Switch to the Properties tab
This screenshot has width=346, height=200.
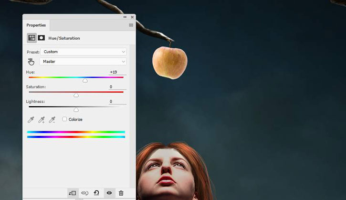(x=36, y=25)
